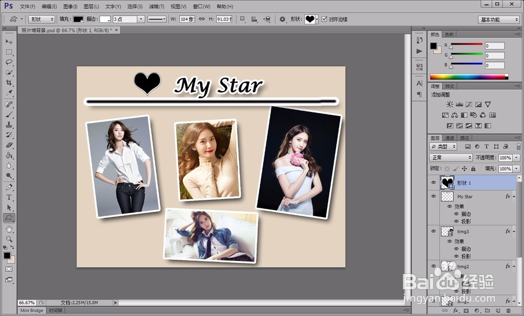Open the History panel icon
The width and height of the screenshot is (524, 316).
pyautogui.click(x=419, y=40)
